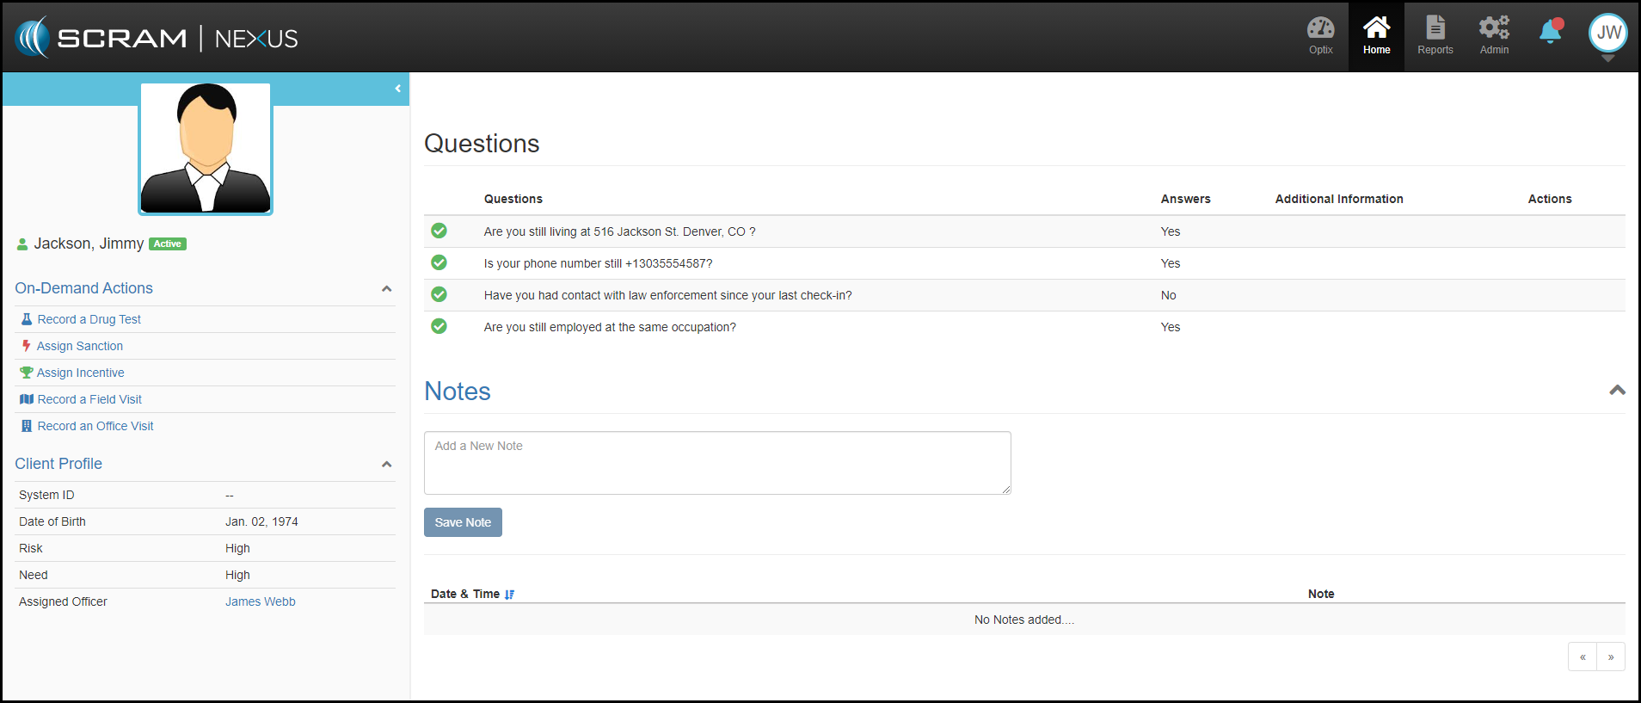Check the notifications bell icon

coord(1551,33)
